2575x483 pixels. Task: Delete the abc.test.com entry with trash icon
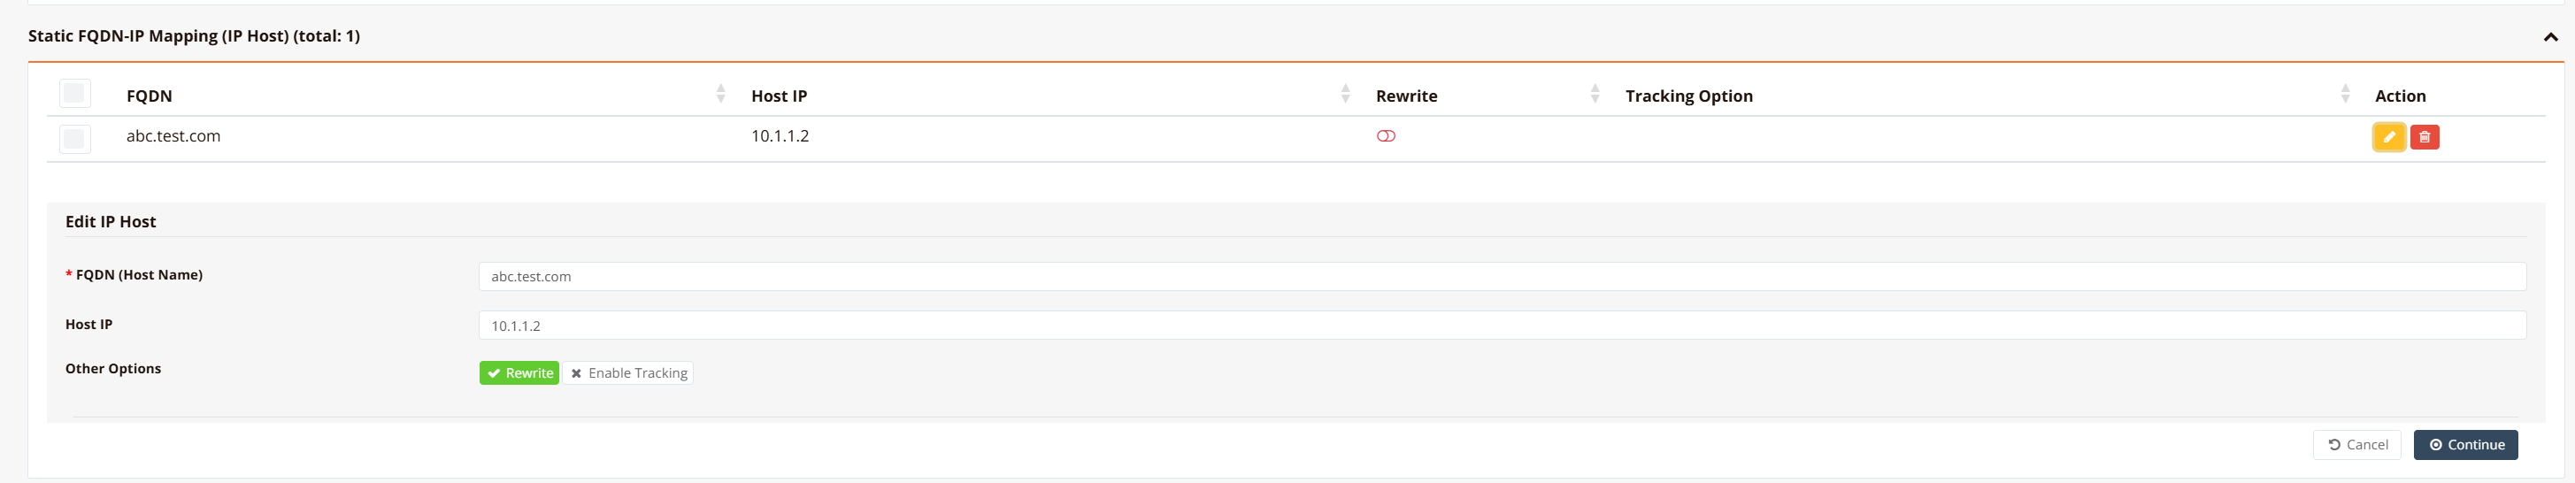coord(2424,137)
